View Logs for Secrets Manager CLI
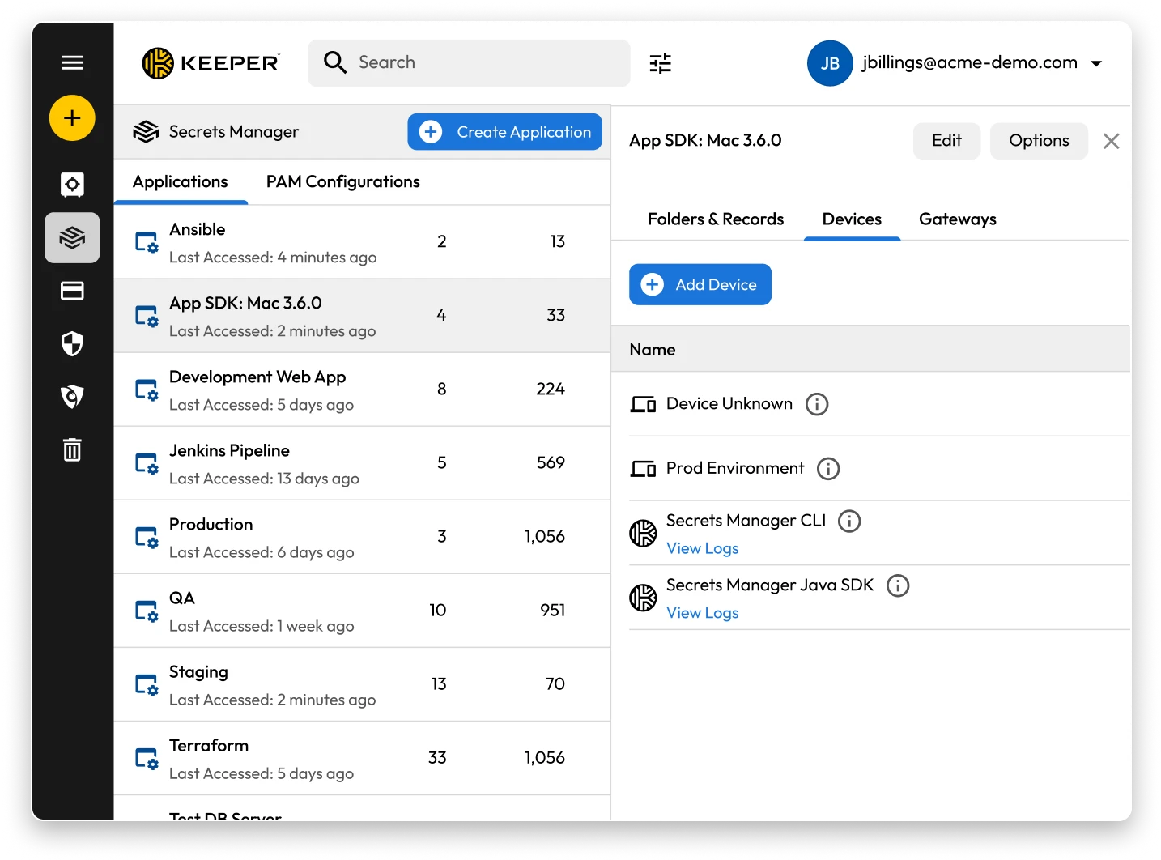 tap(702, 548)
